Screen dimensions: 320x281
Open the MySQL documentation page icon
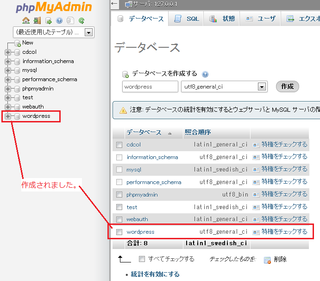(70, 20)
